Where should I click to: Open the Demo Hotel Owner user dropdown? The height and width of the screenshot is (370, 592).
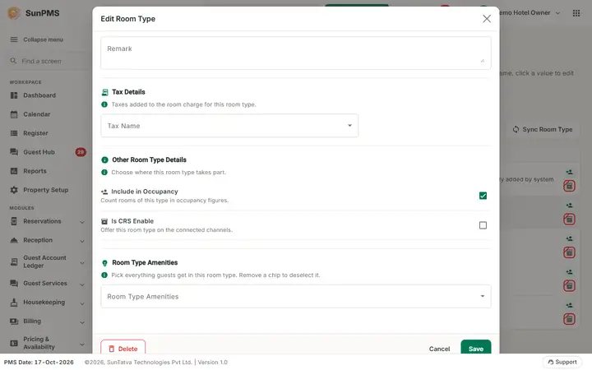pyautogui.click(x=530, y=13)
